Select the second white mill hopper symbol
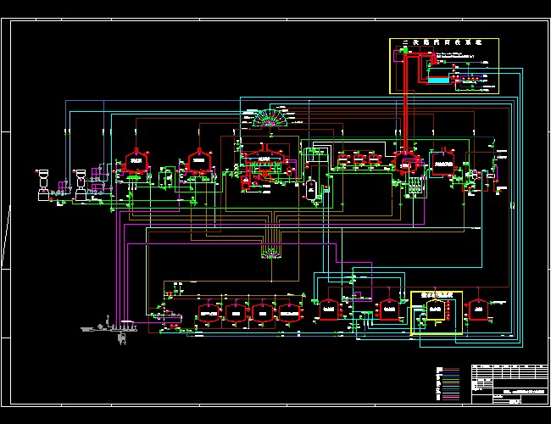The height and width of the screenshot is (424, 551). tap(81, 185)
